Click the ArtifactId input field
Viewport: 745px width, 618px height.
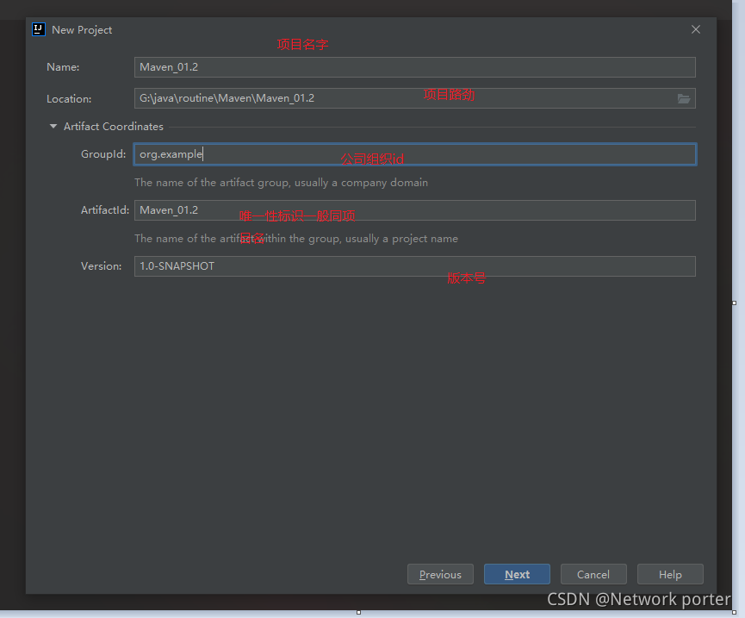415,210
